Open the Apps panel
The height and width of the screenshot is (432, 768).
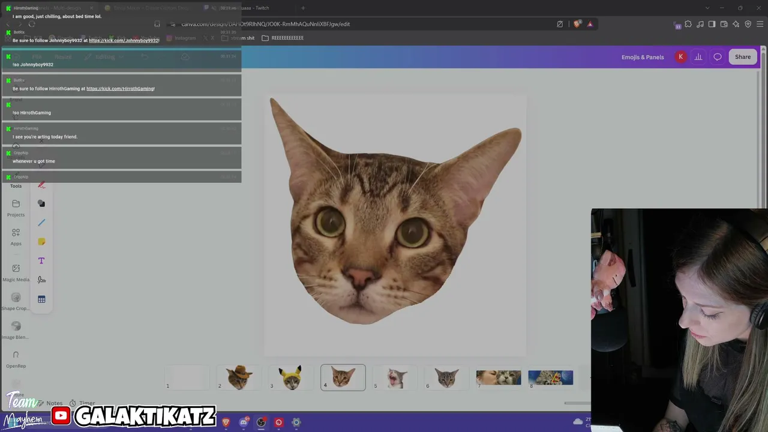pyautogui.click(x=16, y=237)
